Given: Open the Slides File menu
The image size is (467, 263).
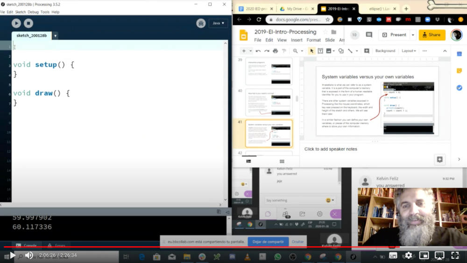Looking at the screenshot, I should click(258, 40).
